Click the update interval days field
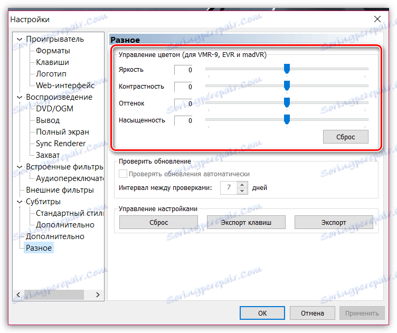 (229, 188)
